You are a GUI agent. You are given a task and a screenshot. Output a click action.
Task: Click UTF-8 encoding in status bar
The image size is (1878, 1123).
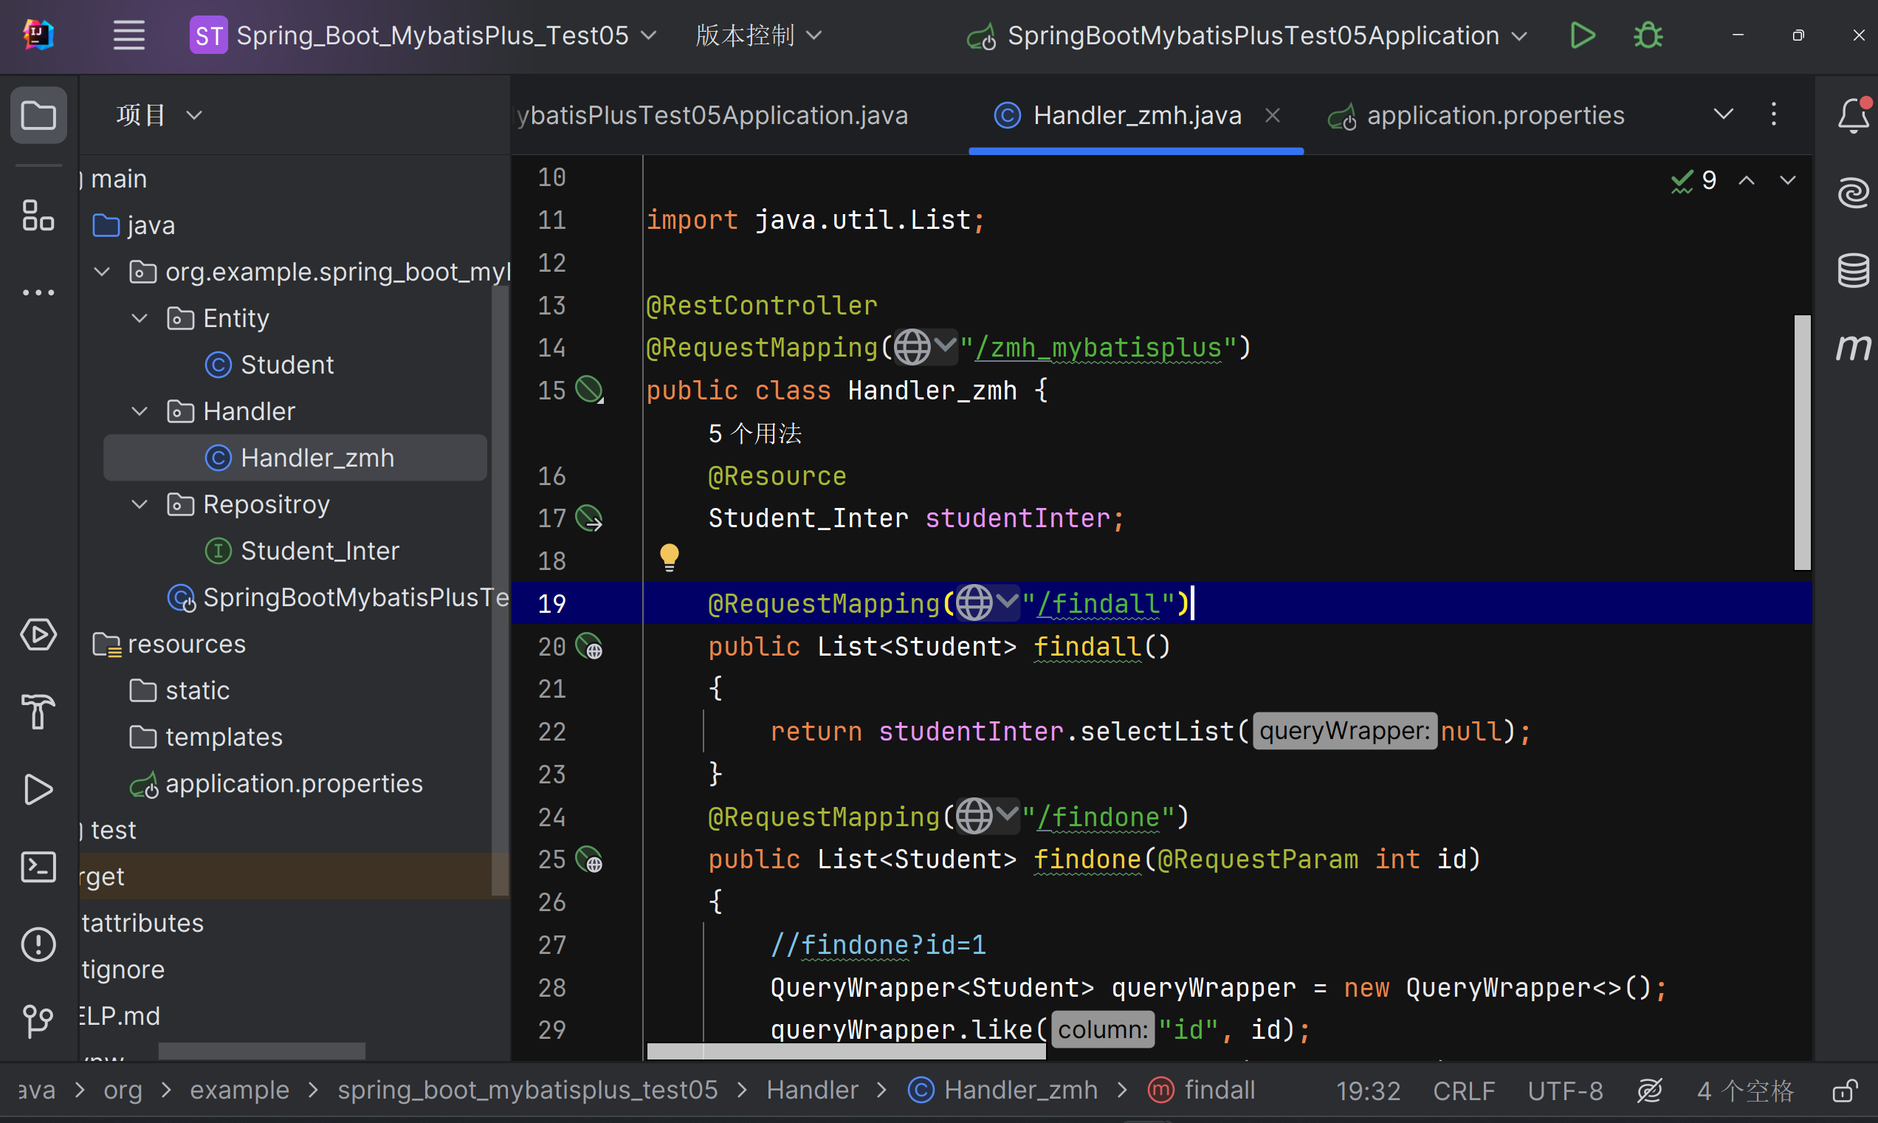1565,1091
